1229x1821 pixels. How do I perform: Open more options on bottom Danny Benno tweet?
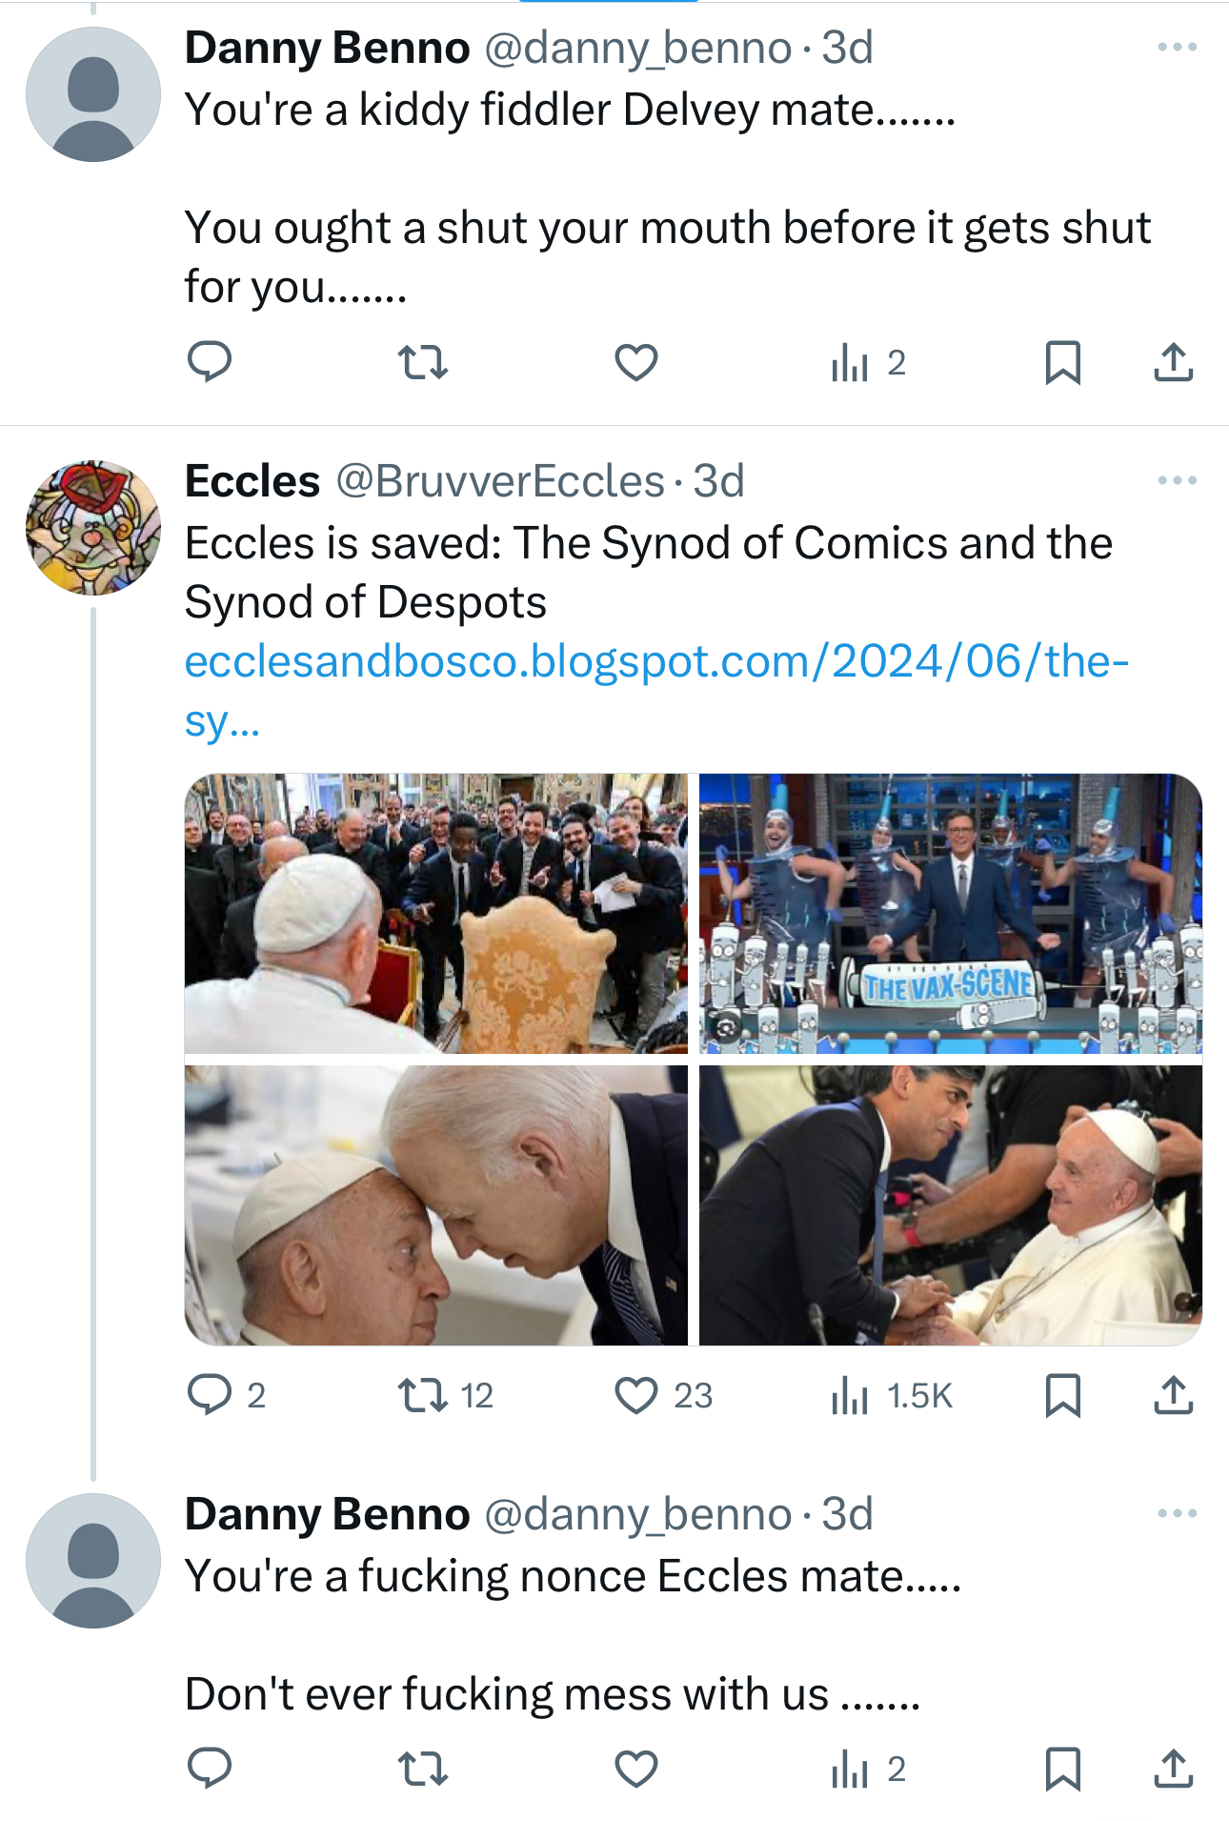coord(1177,1513)
